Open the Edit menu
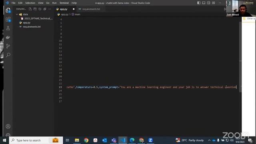 pos(20,3)
